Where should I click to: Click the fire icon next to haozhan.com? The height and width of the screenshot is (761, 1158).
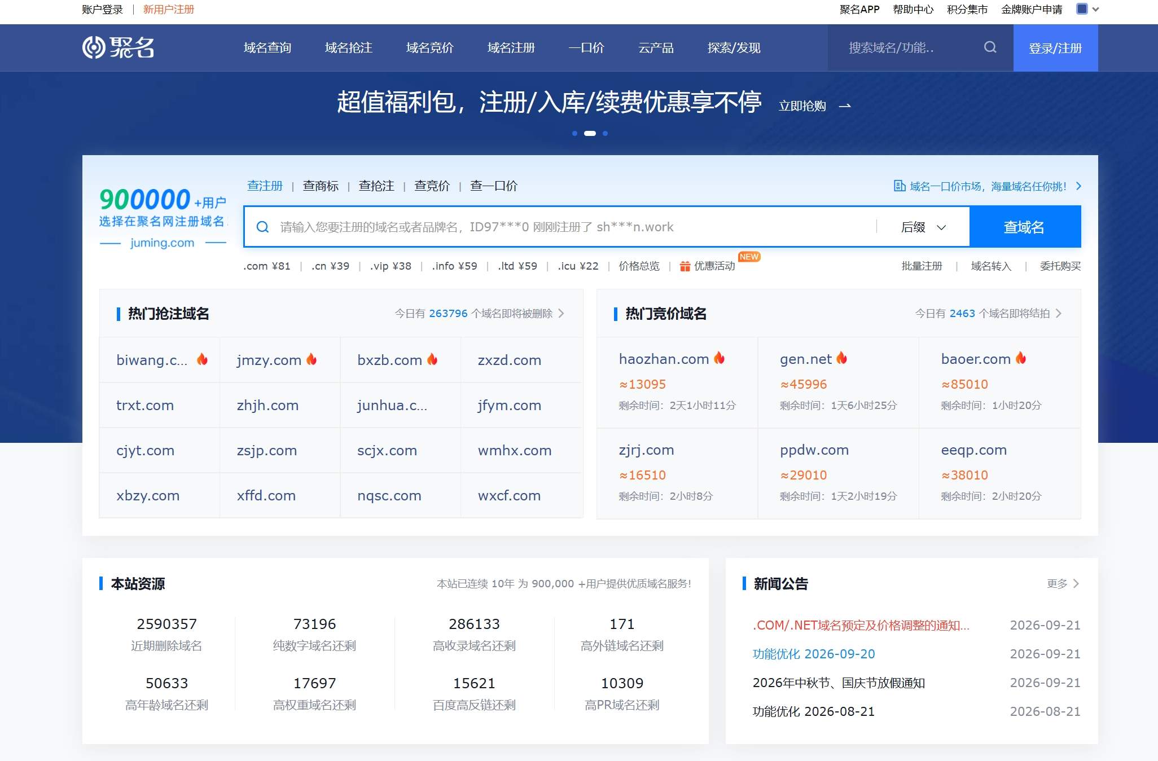[719, 358]
